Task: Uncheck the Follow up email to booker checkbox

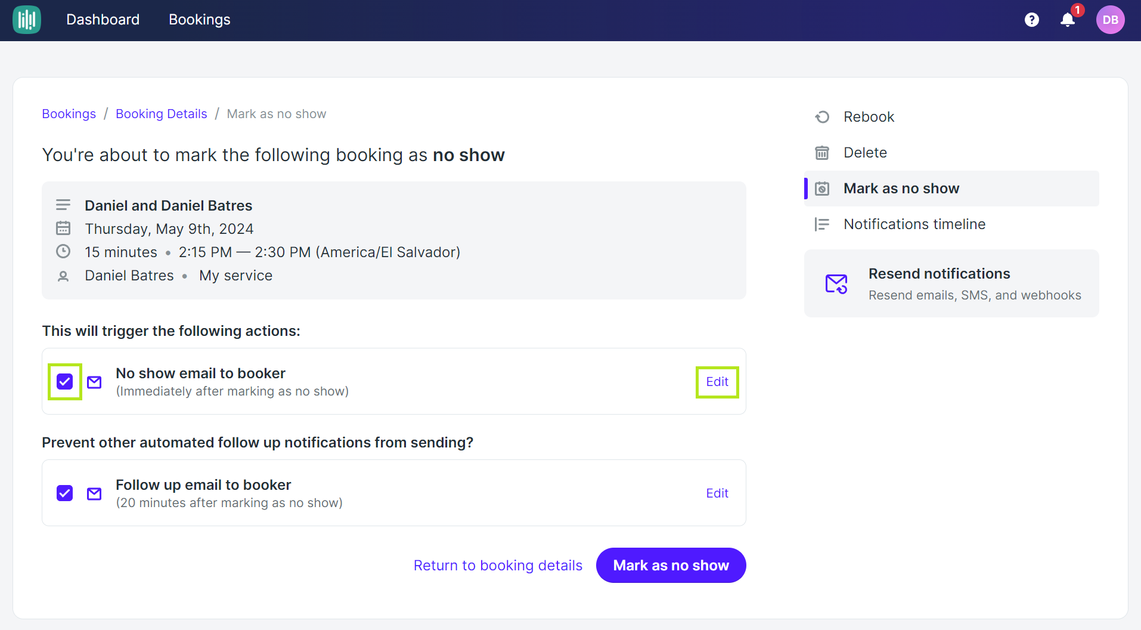Action: pos(65,493)
